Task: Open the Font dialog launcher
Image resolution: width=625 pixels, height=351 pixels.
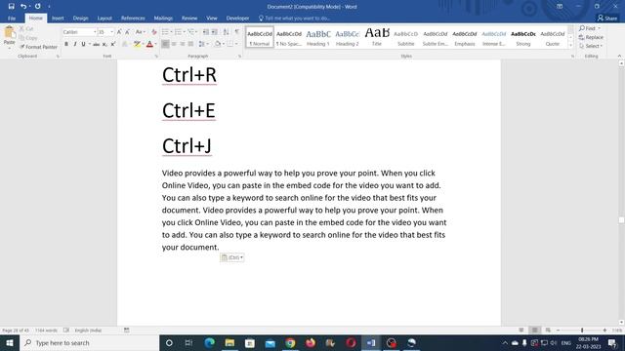Action: tap(156, 57)
